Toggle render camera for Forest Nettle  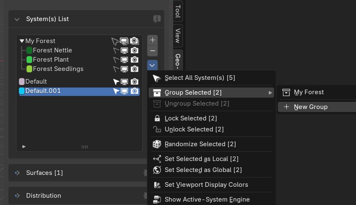pyautogui.click(x=134, y=50)
